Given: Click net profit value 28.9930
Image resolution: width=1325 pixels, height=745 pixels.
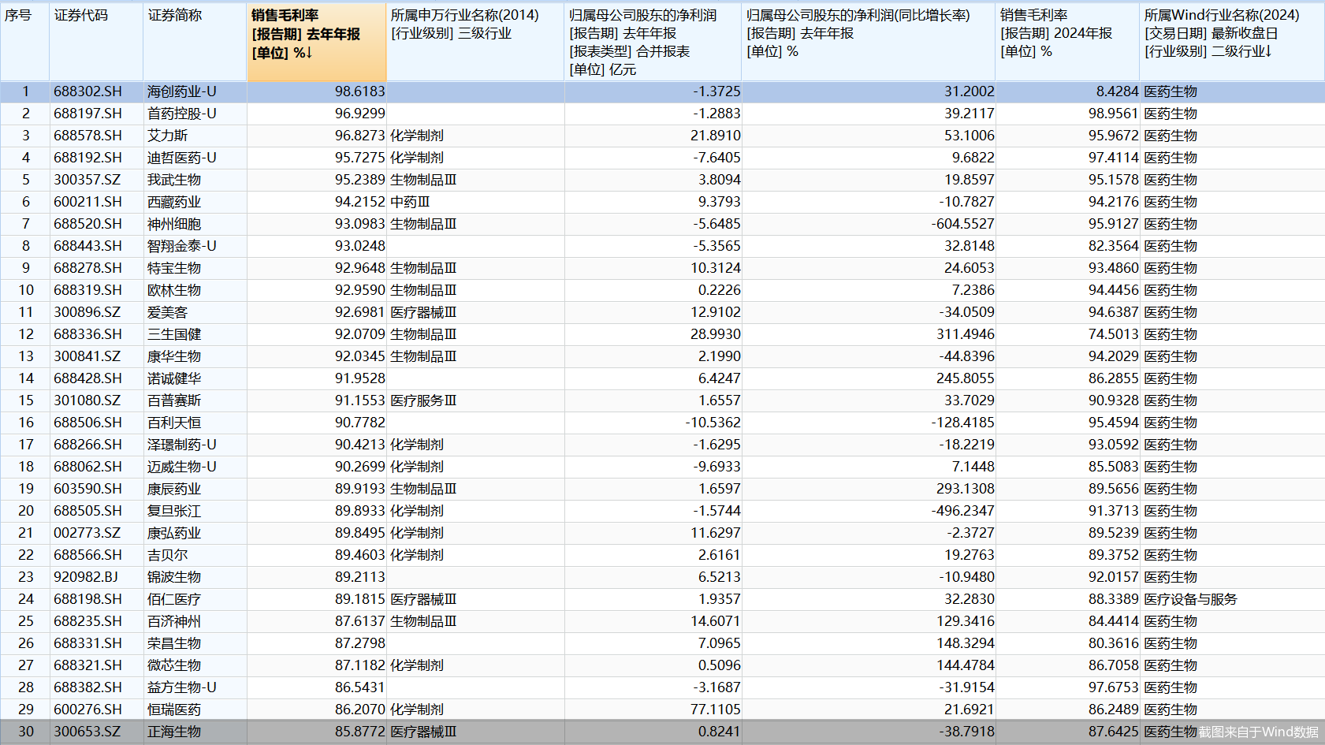Looking at the screenshot, I should [x=716, y=334].
